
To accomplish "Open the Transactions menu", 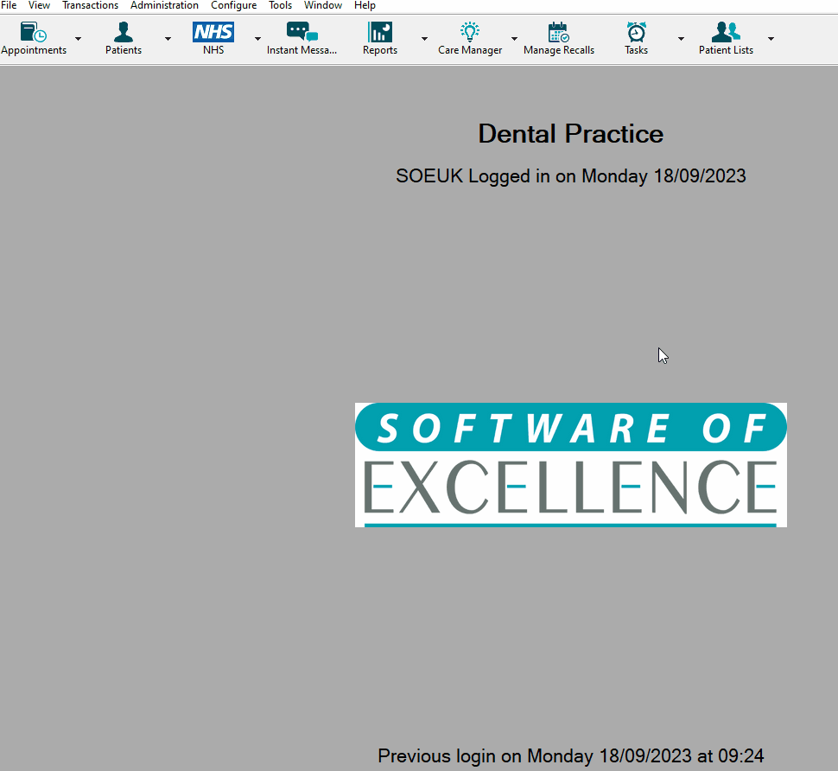I will point(91,5).
